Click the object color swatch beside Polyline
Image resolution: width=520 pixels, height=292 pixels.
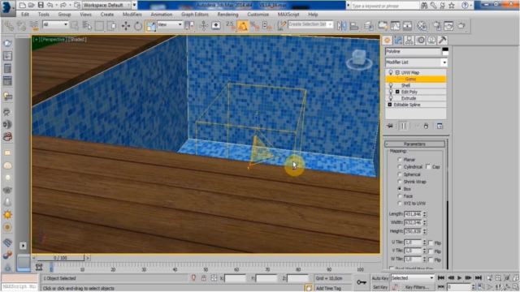[445, 51]
